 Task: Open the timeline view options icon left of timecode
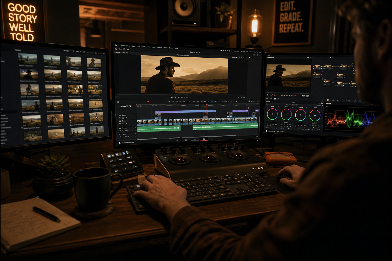(x=118, y=102)
